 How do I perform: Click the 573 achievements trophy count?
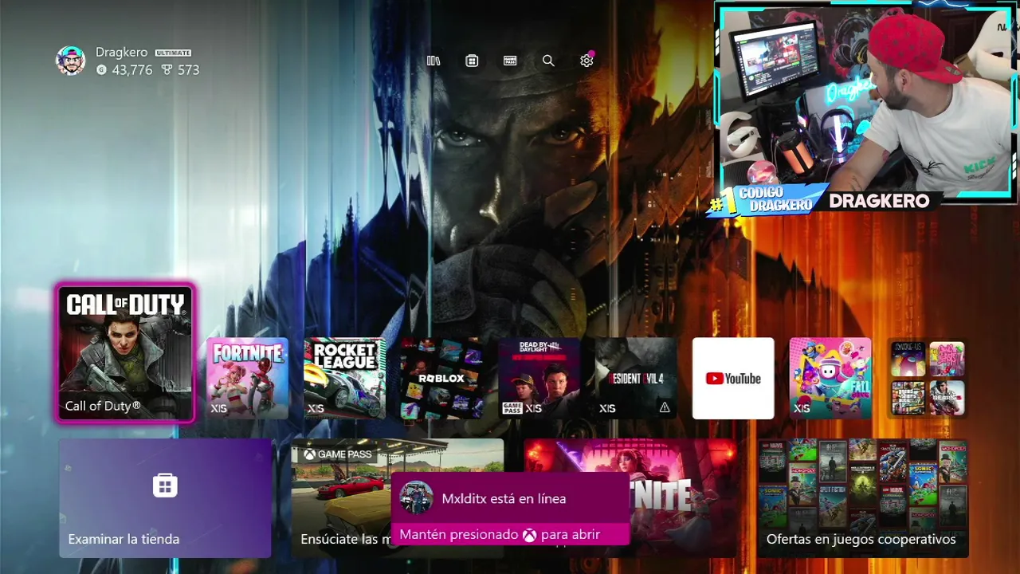coord(188,70)
